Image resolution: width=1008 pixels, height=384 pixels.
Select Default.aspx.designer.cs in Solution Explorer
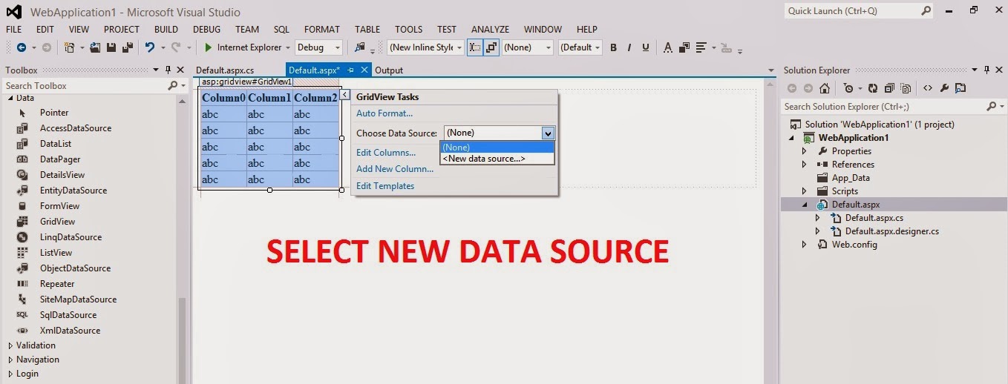point(891,231)
